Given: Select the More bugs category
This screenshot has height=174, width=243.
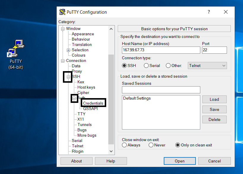Looking at the screenshot, I should tap(87, 135).
